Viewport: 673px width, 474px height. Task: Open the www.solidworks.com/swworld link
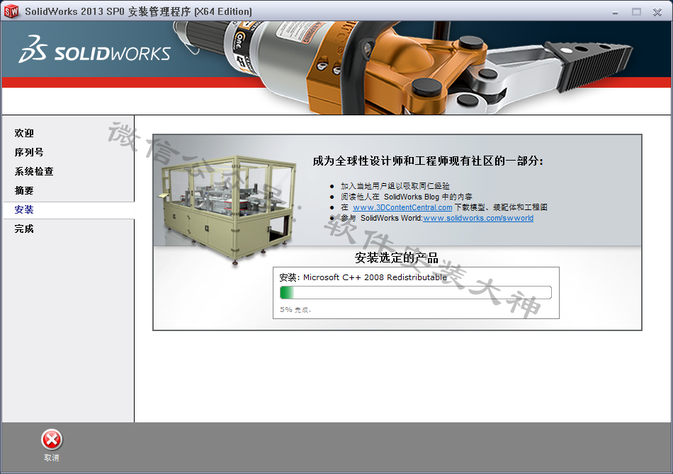click(478, 218)
